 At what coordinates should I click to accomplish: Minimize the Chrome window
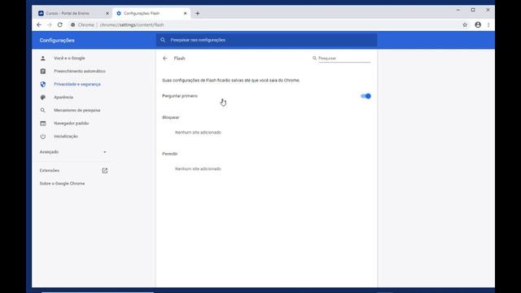pos(458,11)
